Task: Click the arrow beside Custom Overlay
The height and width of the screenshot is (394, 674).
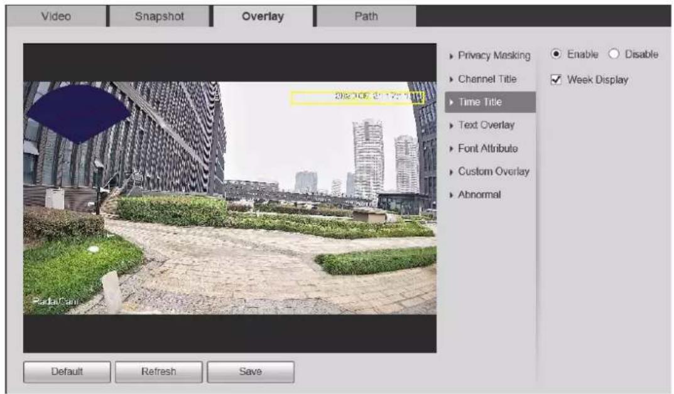Action: (x=452, y=172)
